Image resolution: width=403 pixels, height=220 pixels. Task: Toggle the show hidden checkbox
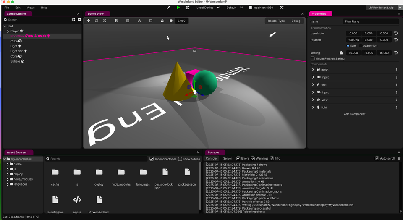[180, 159]
